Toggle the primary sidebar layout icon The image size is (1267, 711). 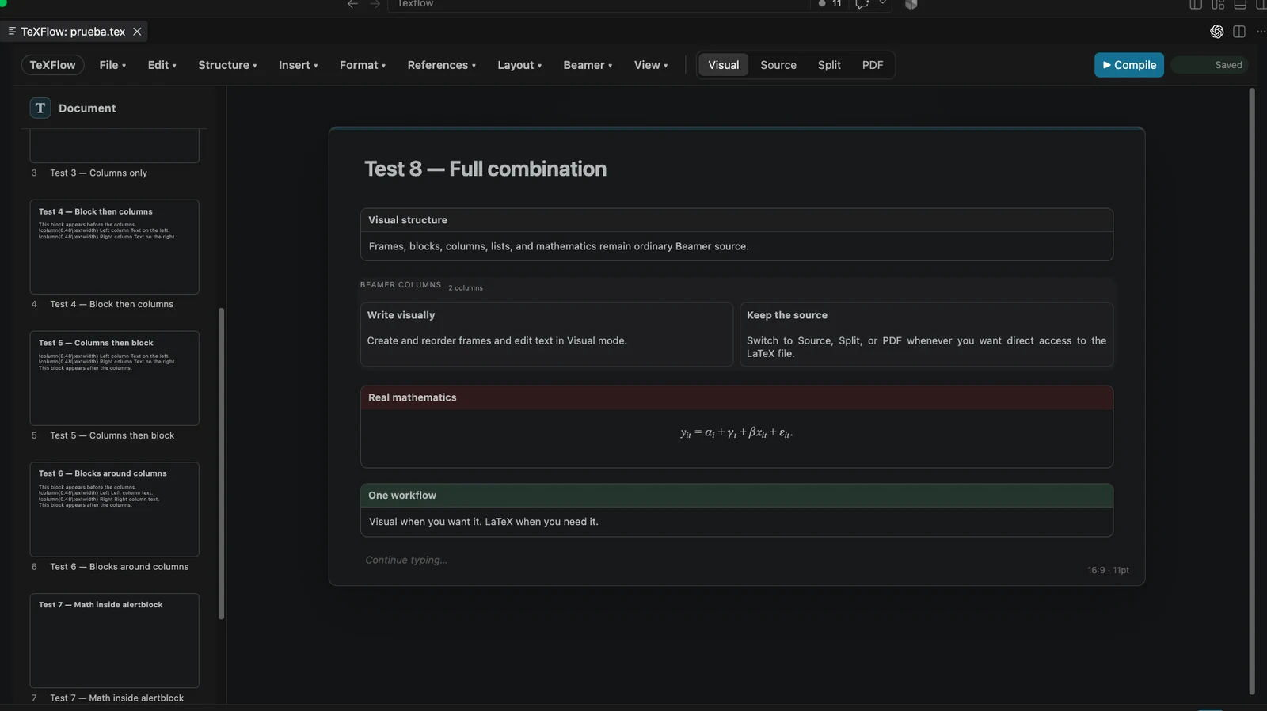click(1196, 4)
